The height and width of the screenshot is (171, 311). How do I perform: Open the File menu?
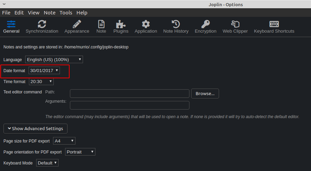click(6, 13)
